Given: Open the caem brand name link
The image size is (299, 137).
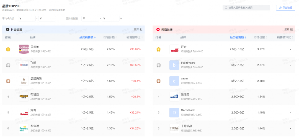Looking at the screenshot, I should [184, 79].
